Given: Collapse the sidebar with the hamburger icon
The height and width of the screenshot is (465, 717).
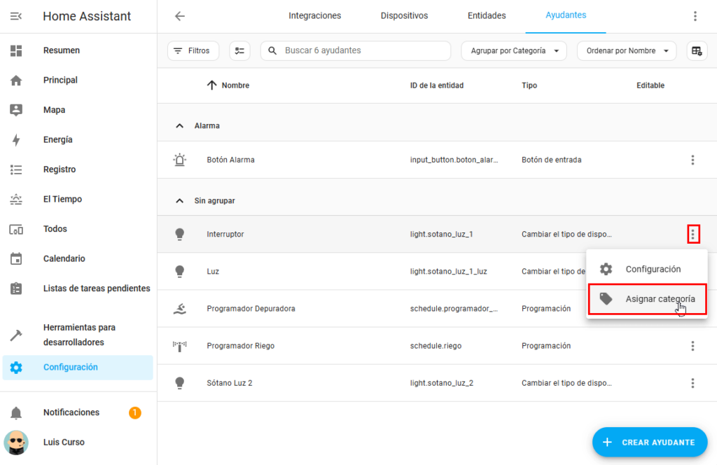Looking at the screenshot, I should [x=16, y=16].
